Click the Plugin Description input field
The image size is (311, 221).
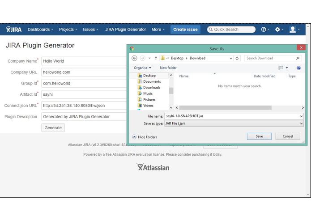tap(84, 117)
